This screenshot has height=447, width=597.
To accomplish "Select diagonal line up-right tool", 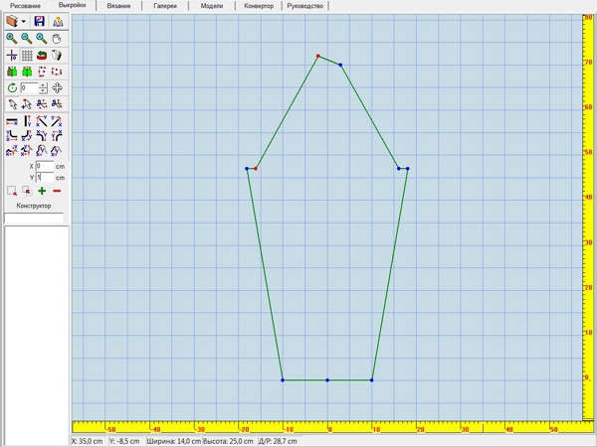I will (x=57, y=121).
